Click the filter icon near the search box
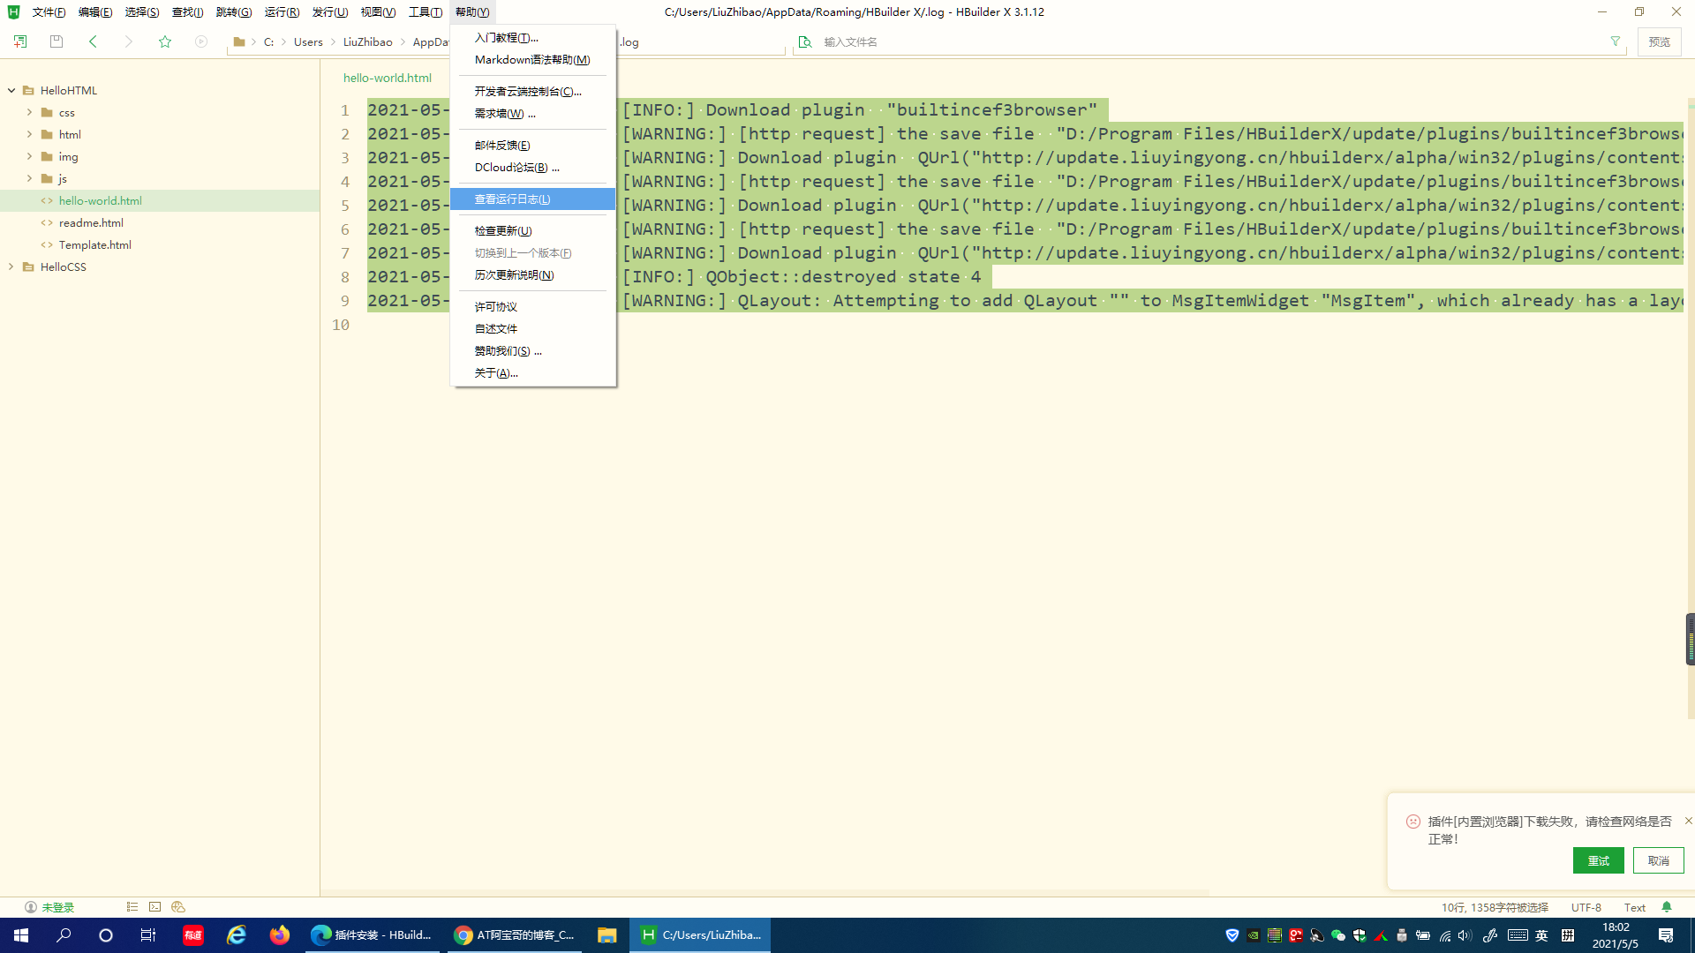The width and height of the screenshot is (1695, 953). pos(1616,41)
